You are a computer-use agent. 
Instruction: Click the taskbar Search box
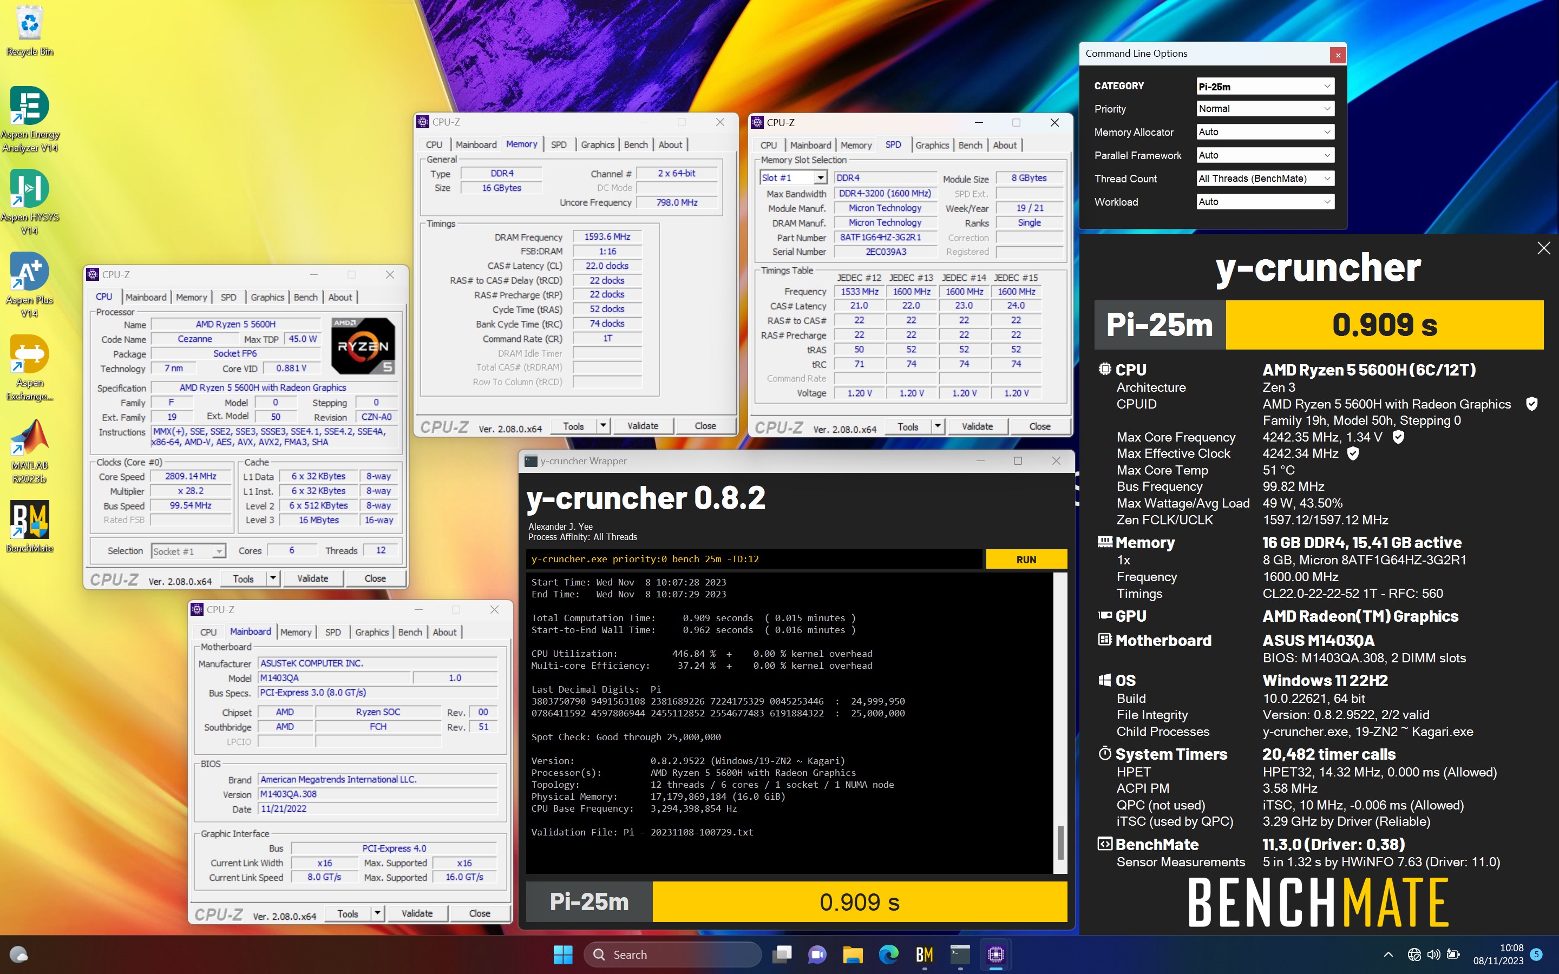pyautogui.click(x=672, y=954)
